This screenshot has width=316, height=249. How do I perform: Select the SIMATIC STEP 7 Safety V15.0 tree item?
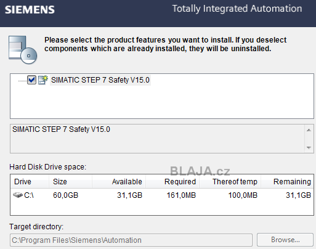100,80
